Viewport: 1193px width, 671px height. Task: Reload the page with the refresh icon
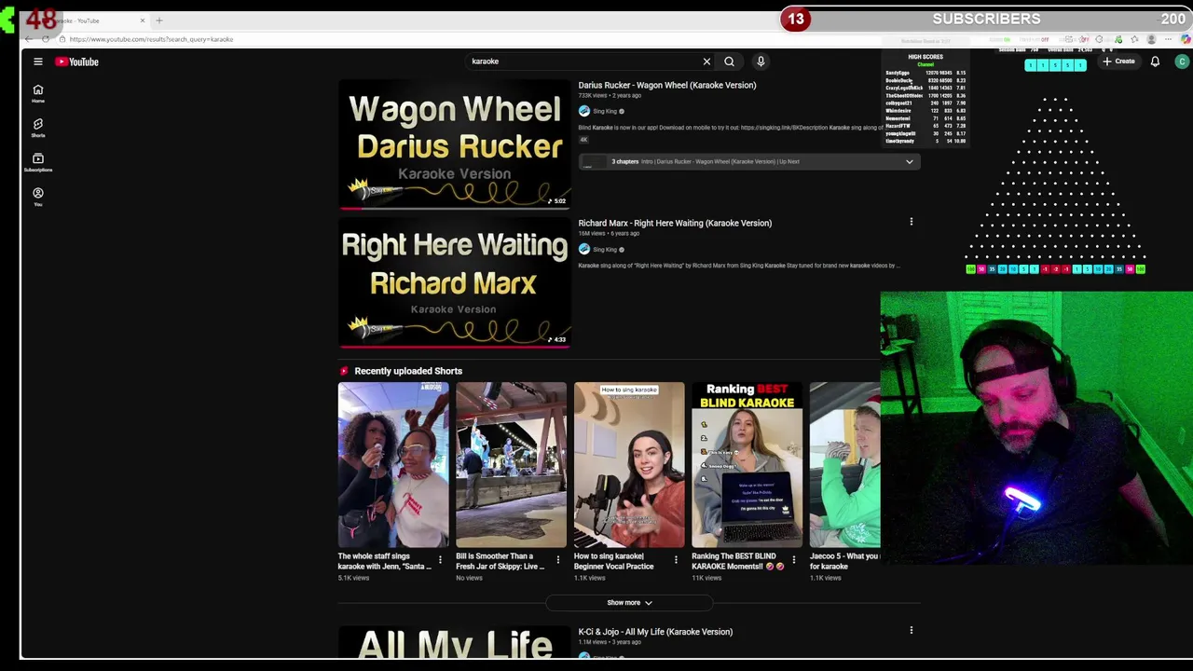[x=45, y=39]
